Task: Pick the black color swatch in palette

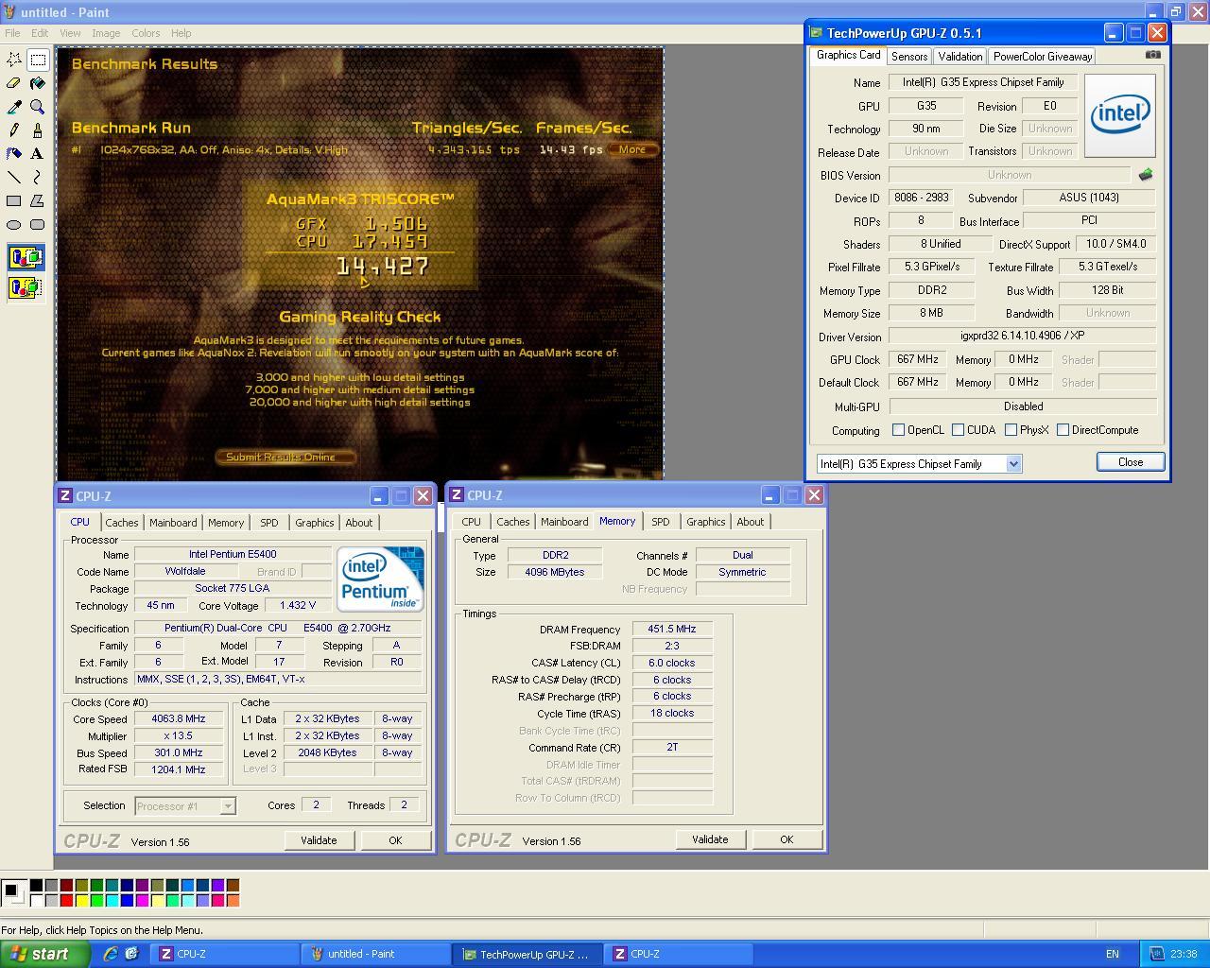Action: pyautogui.click(x=36, y=886)
